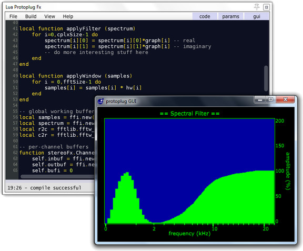Close the Lua Protoplug Fx plugin window
303x251 pixels.
click(267, 7)
